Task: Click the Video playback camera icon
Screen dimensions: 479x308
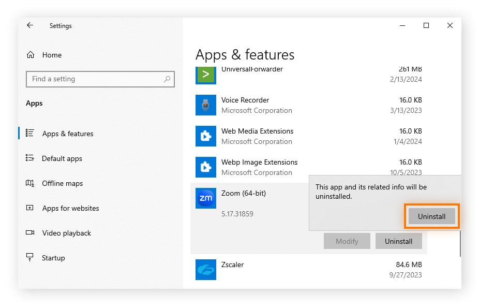Action: [30, 232]
